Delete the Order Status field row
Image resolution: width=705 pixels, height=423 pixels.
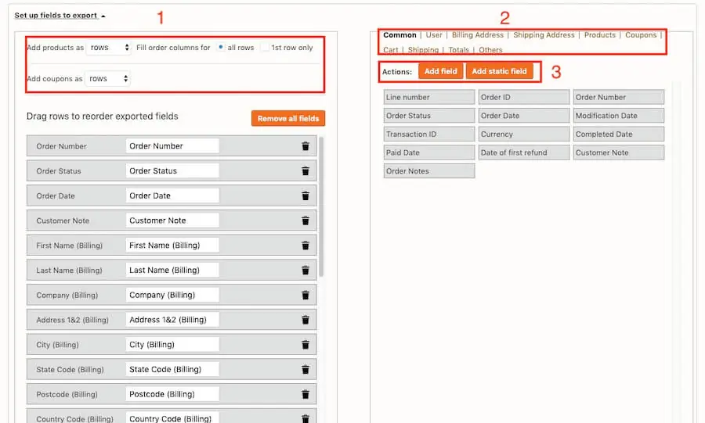[x=305, y=171]
